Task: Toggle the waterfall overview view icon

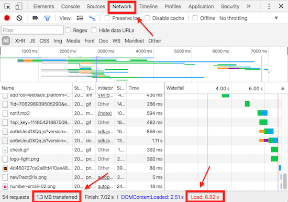Action: pos(92,18)
